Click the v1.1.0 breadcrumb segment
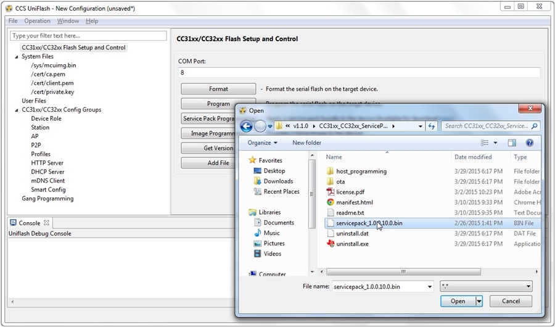The image size is (555, 327). coord(300,126)
